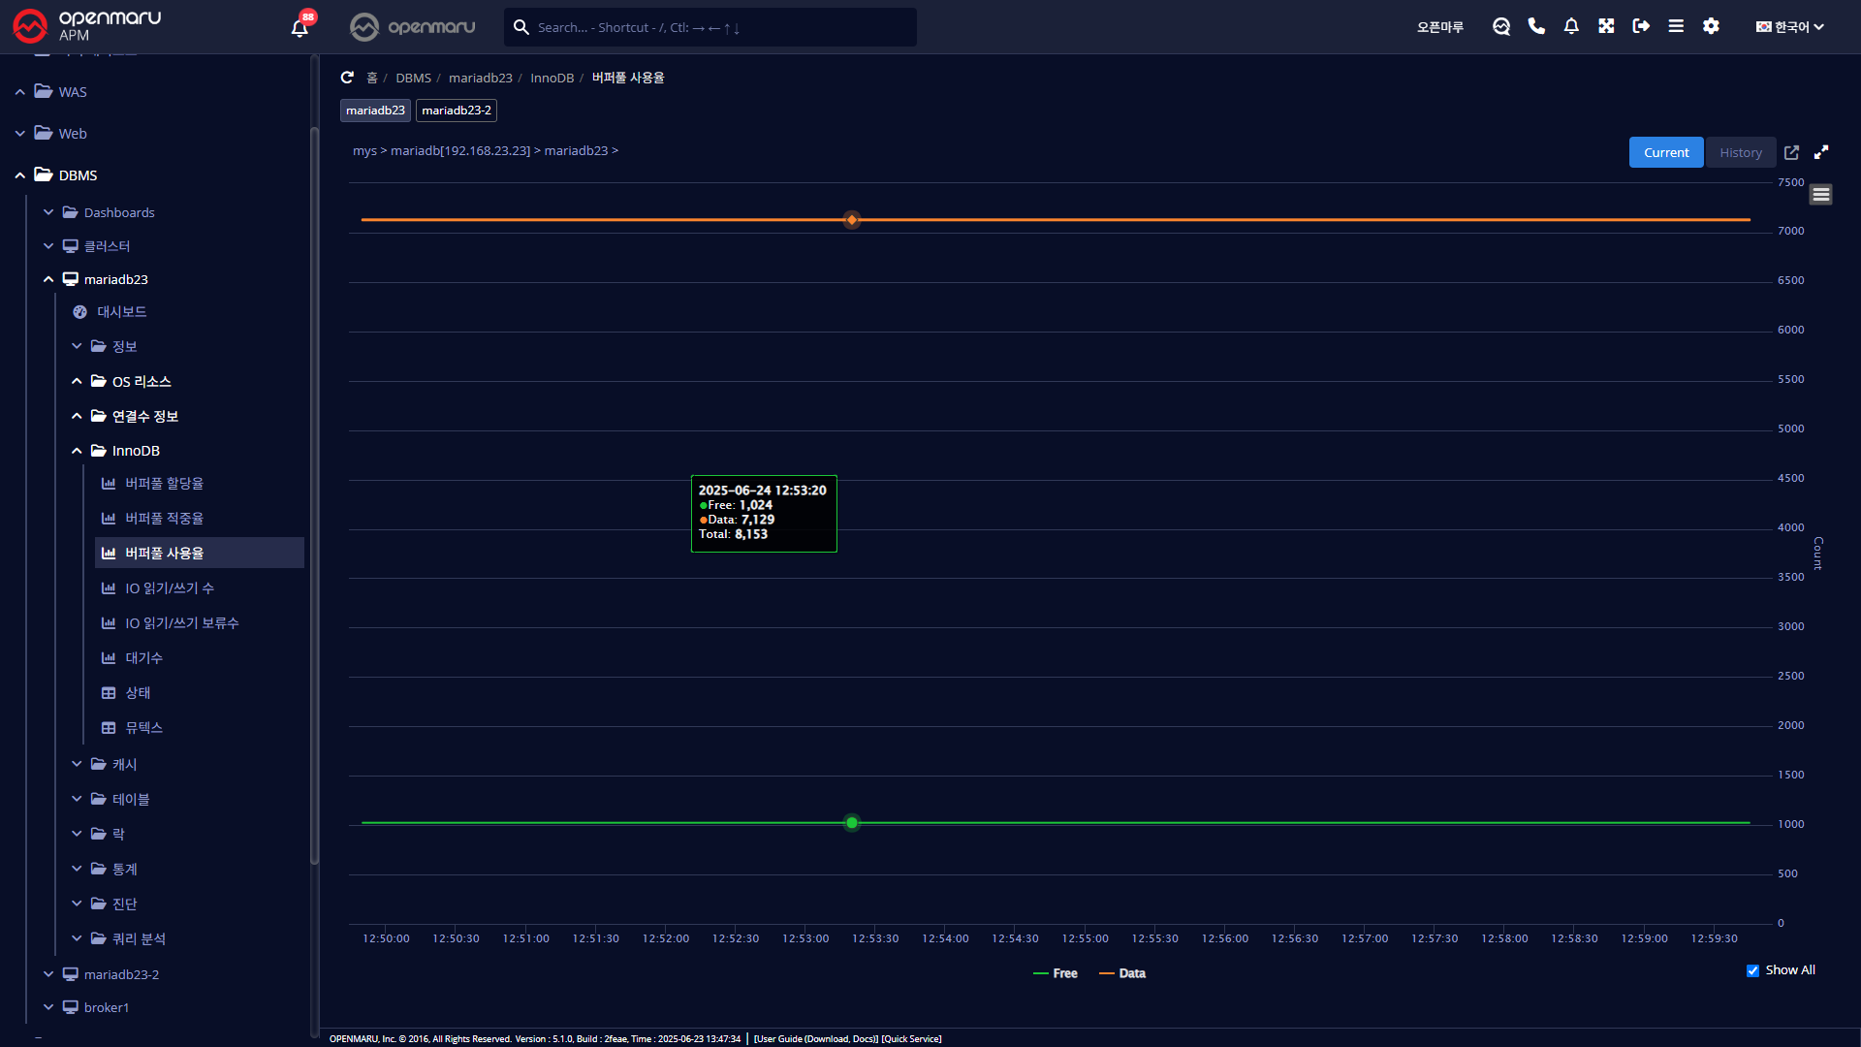Open the settings gear icon

[x=1711, y=26]
